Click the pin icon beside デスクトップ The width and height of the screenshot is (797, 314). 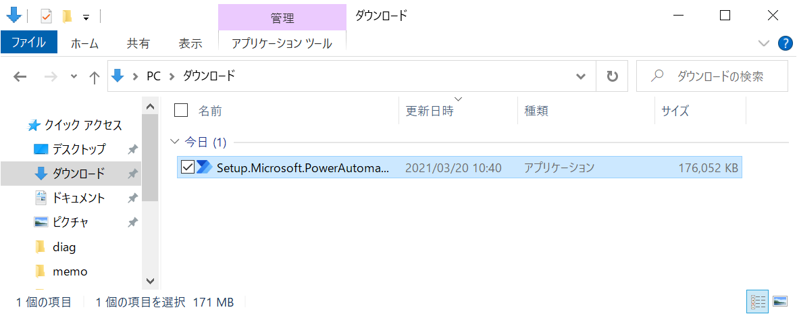(132, 149)
